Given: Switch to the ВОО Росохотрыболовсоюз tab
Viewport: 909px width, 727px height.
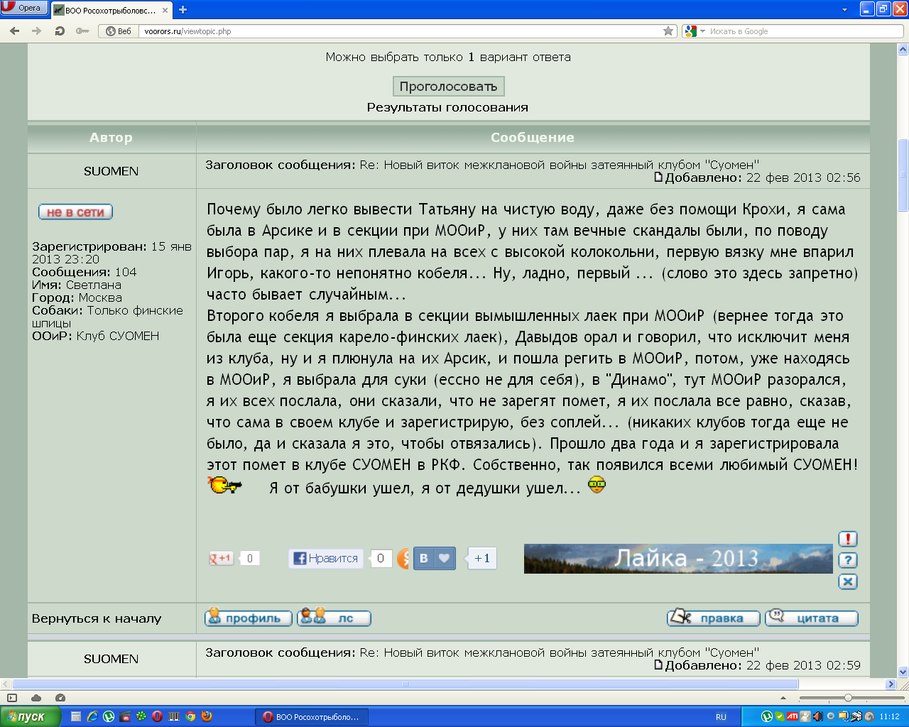Looking at the screenshot, I should coord(111,10).
